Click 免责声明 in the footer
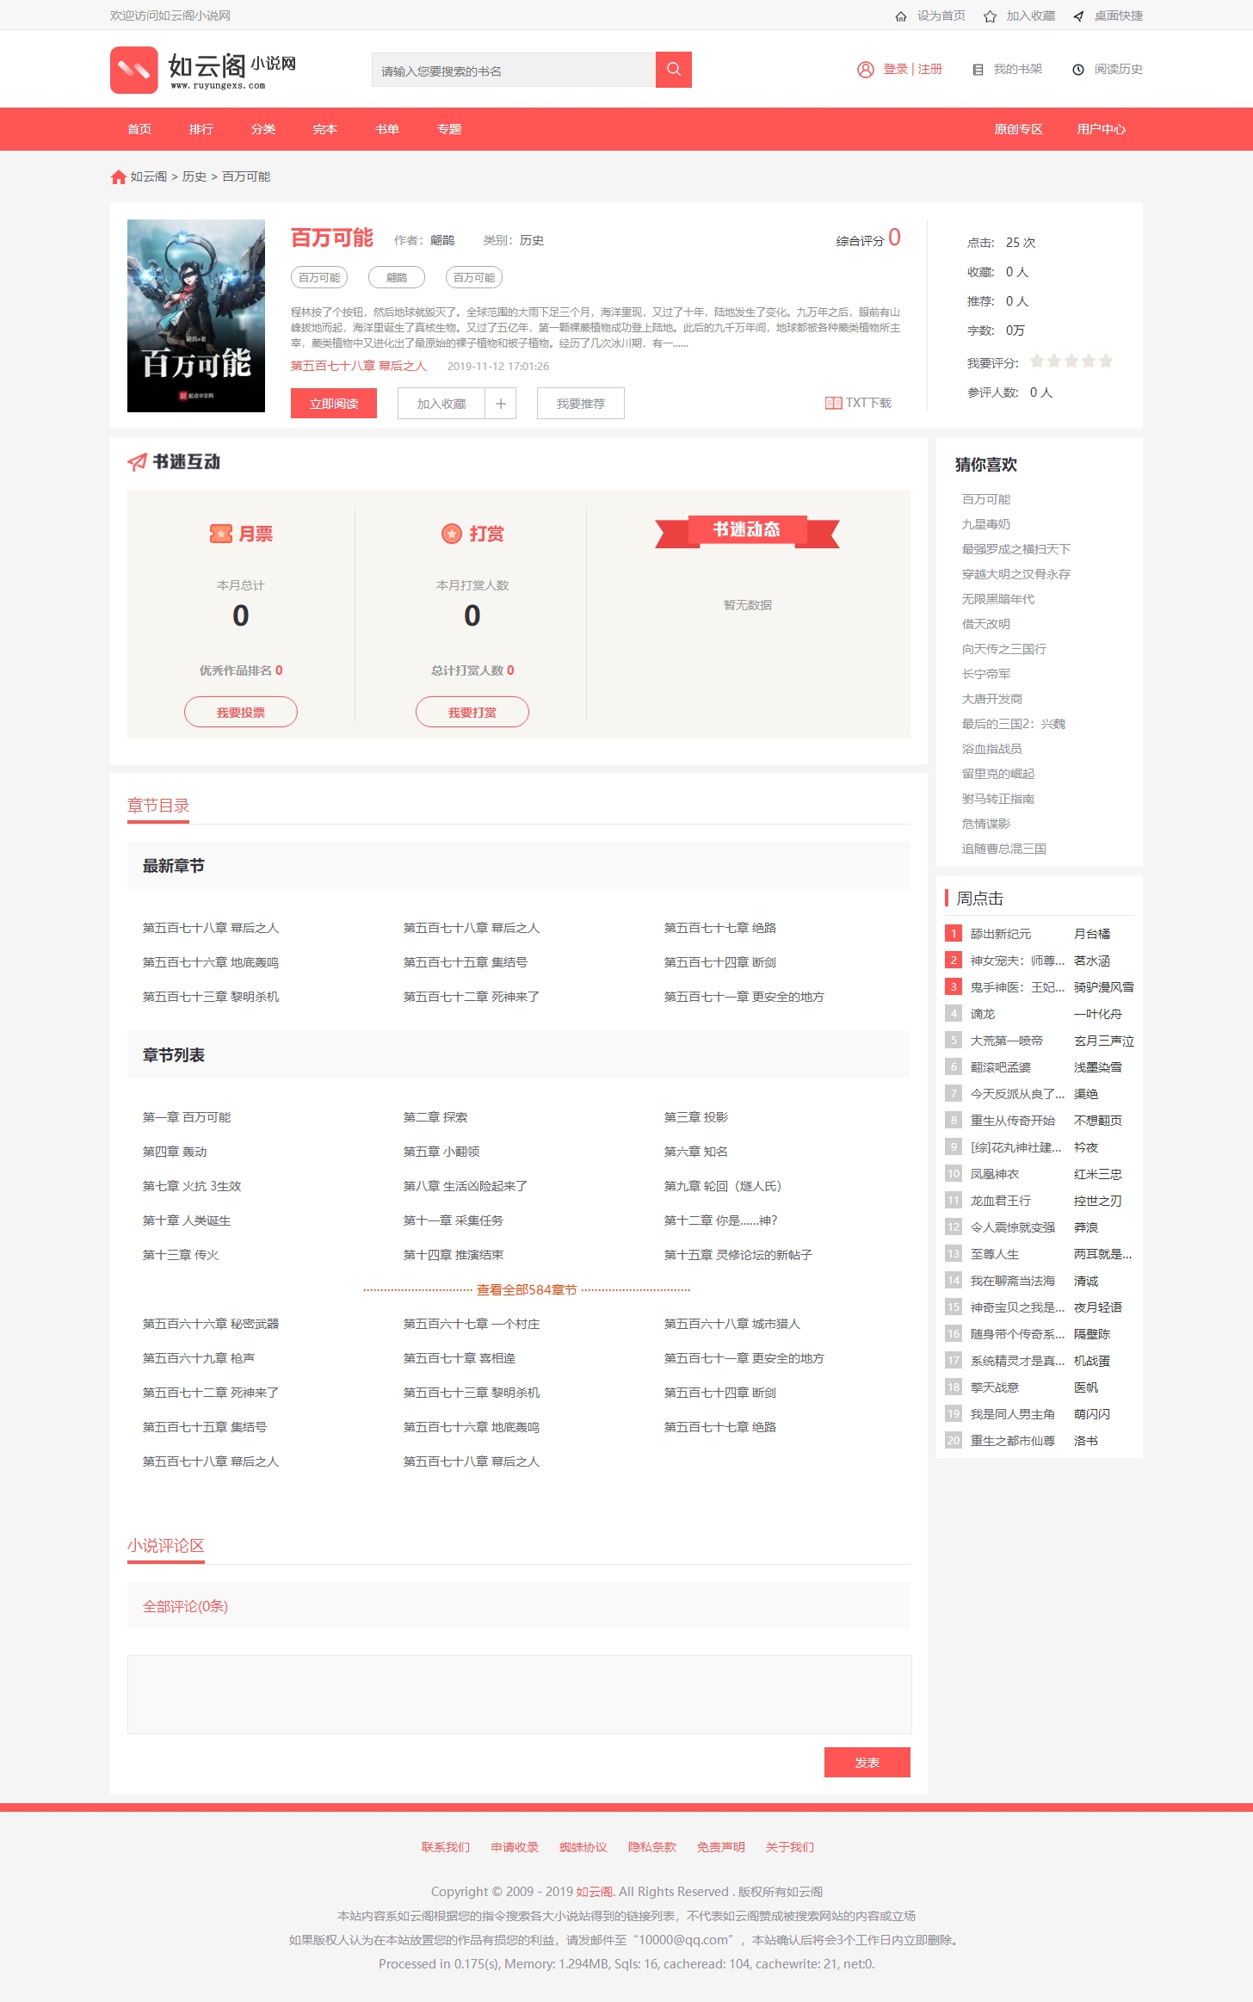This screenshot has width=1253, height=2002. (721, 1847)
